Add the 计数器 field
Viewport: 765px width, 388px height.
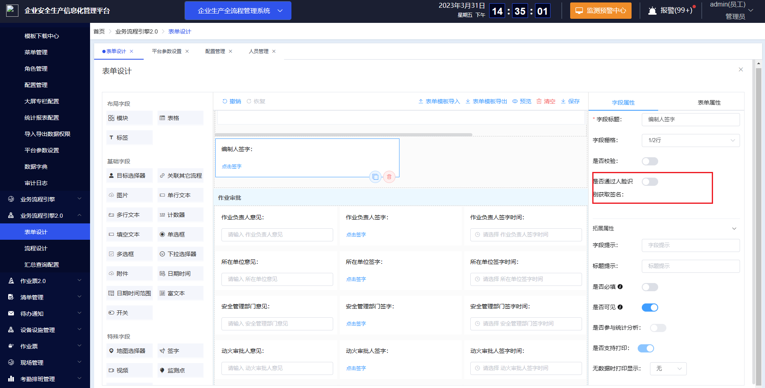tap(181, 215)
